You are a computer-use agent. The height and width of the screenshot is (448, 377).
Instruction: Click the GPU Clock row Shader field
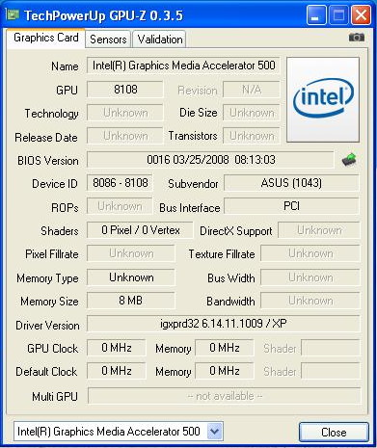tap(331, 348)
